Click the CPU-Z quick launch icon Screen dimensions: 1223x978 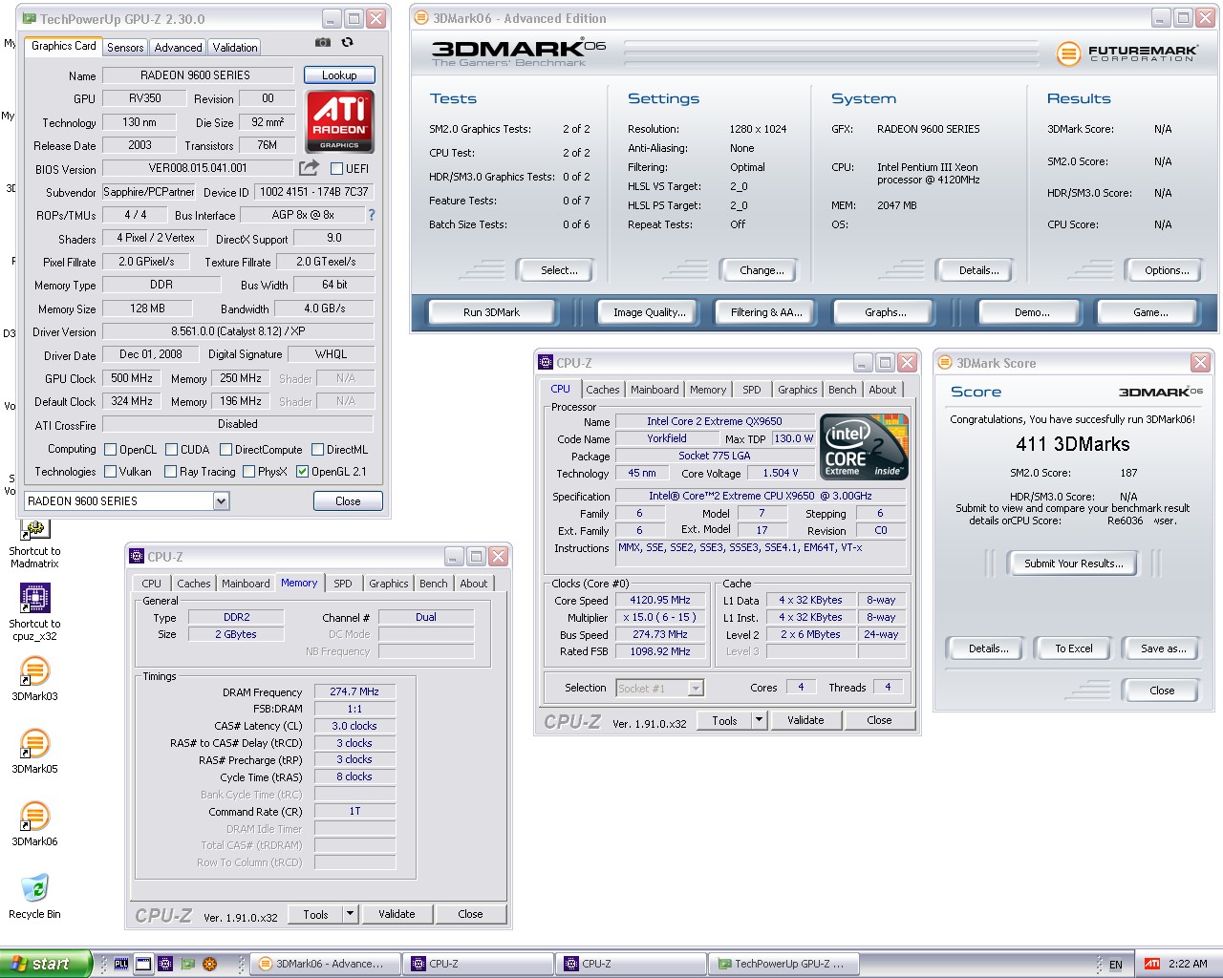point(165,964)
